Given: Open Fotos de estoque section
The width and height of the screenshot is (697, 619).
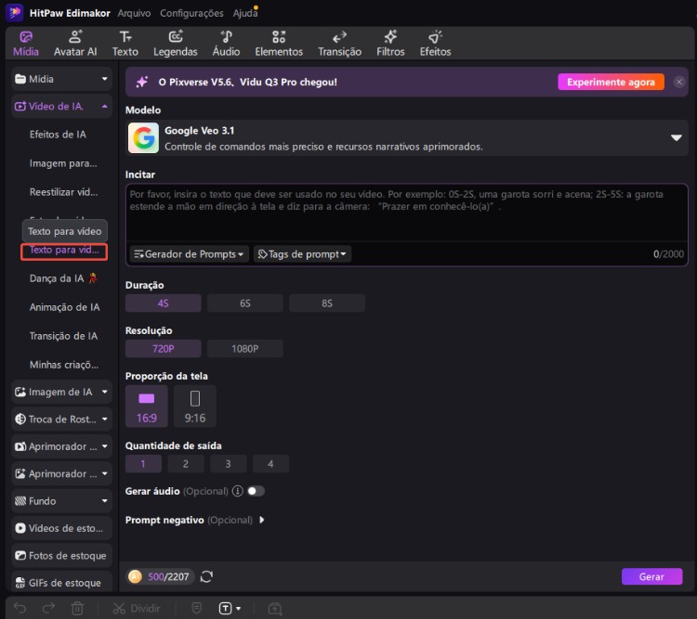Looking at the screenshot, I should (x=61, y=556).
